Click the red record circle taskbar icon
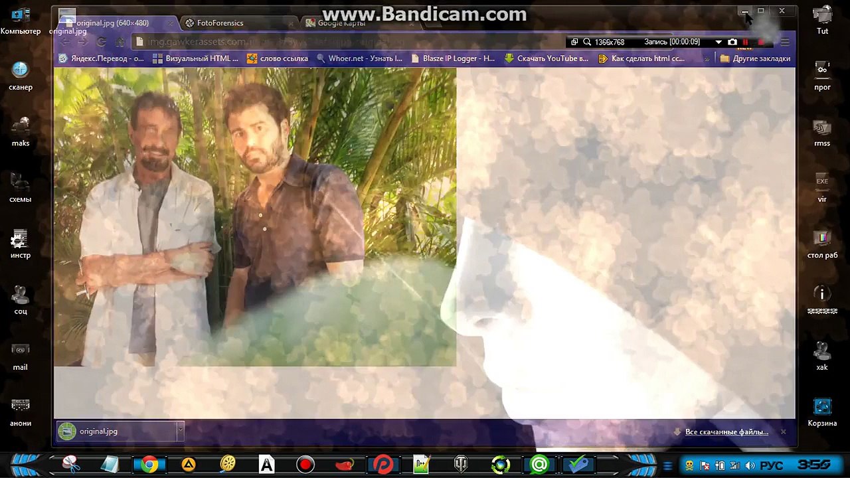 [x=305, y=464]
